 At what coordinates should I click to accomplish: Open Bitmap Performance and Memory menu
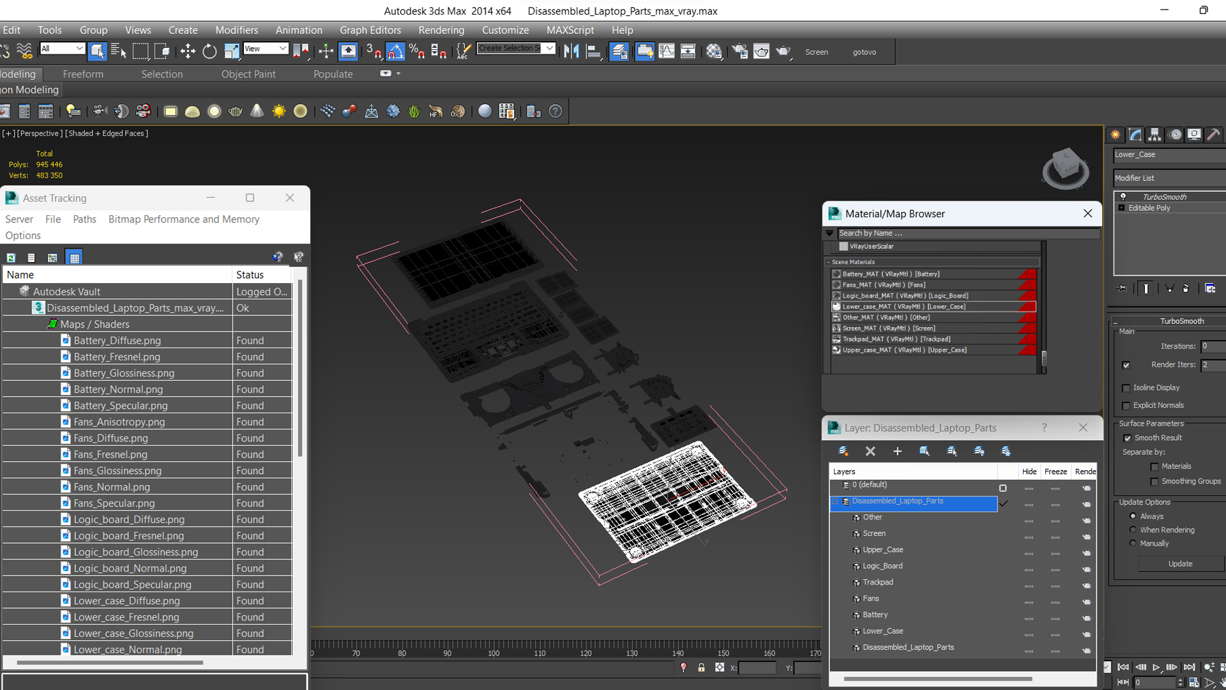point(184,219)
